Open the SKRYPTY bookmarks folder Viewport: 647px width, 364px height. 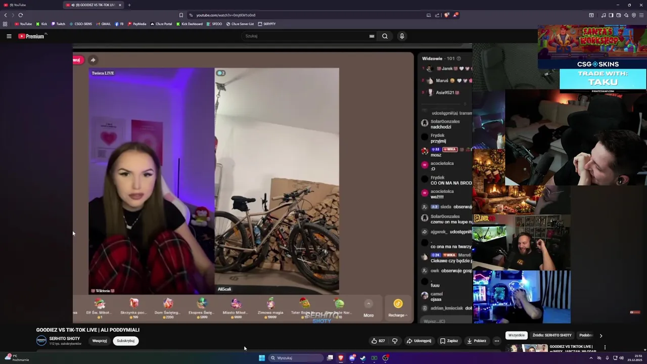tap(267, 24)
